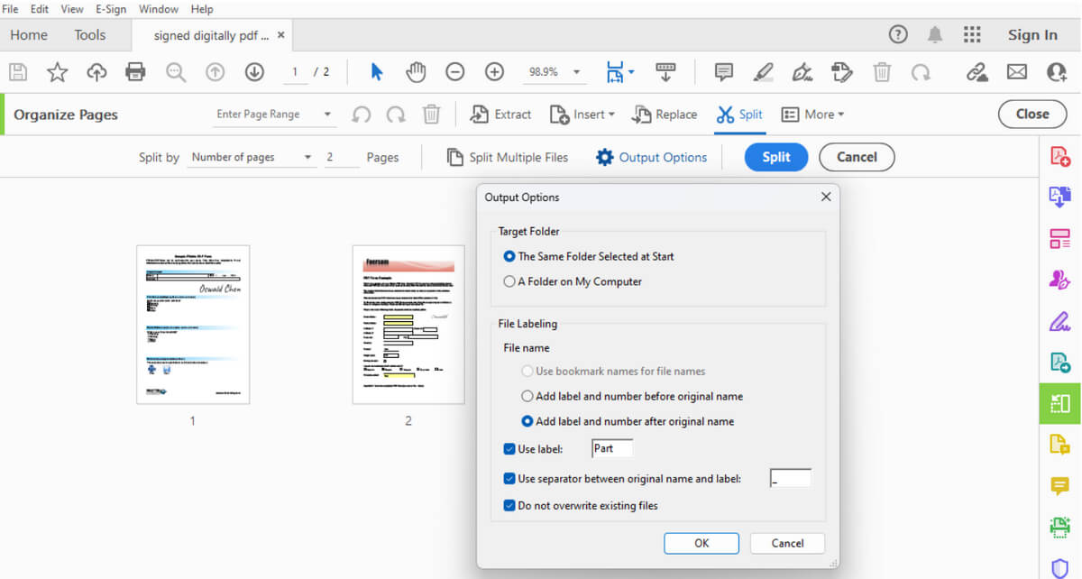
Task: Open the zoom percentage dropdown
Action: coord(575,72)
